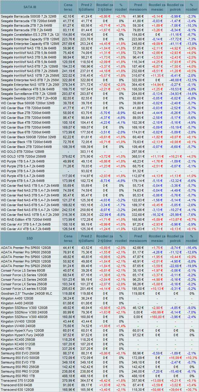Click Cena teraz header in SATA III section
The height and width of the screenshot is (392, 199).
click(68, 7)
